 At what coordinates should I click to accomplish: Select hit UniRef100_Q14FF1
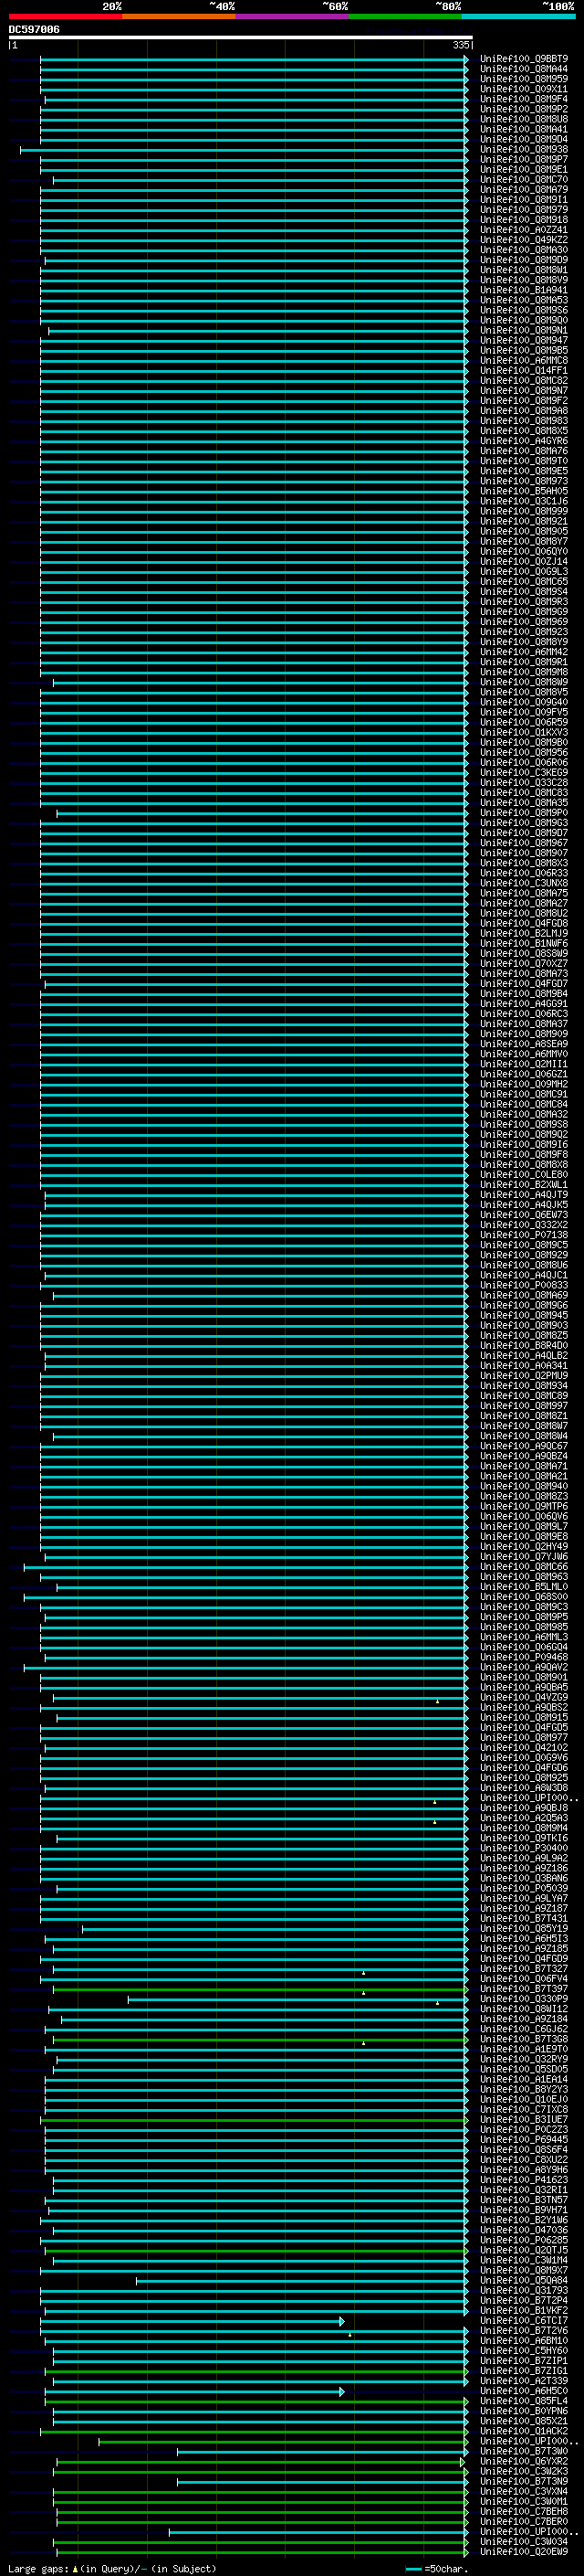[x=523, y=371]
